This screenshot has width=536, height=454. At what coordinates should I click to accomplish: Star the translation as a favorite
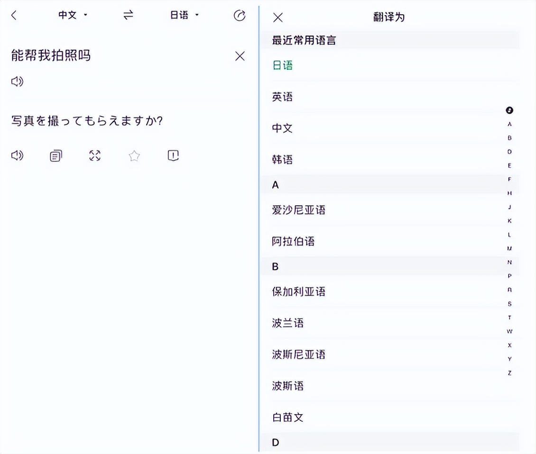(133, 155)
